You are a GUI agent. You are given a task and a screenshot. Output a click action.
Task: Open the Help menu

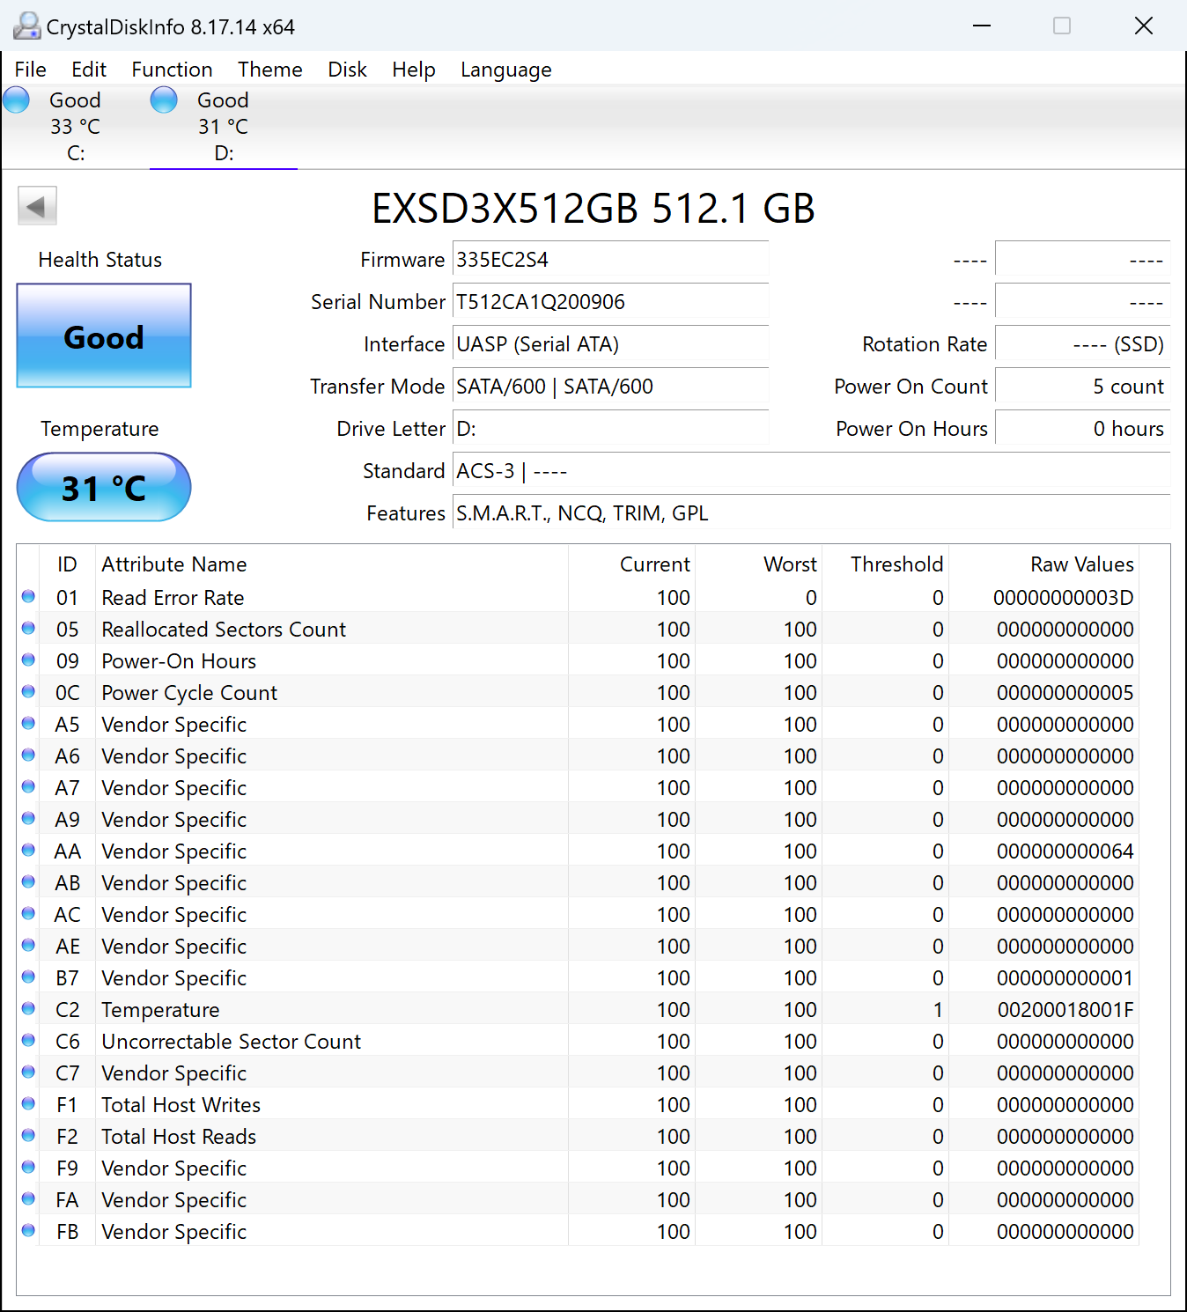click(x=414, y=70)
